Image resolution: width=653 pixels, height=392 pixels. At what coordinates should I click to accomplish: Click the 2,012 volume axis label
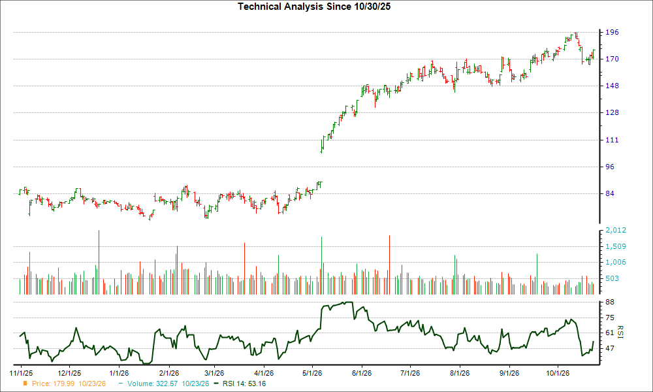tap(616, 231)
